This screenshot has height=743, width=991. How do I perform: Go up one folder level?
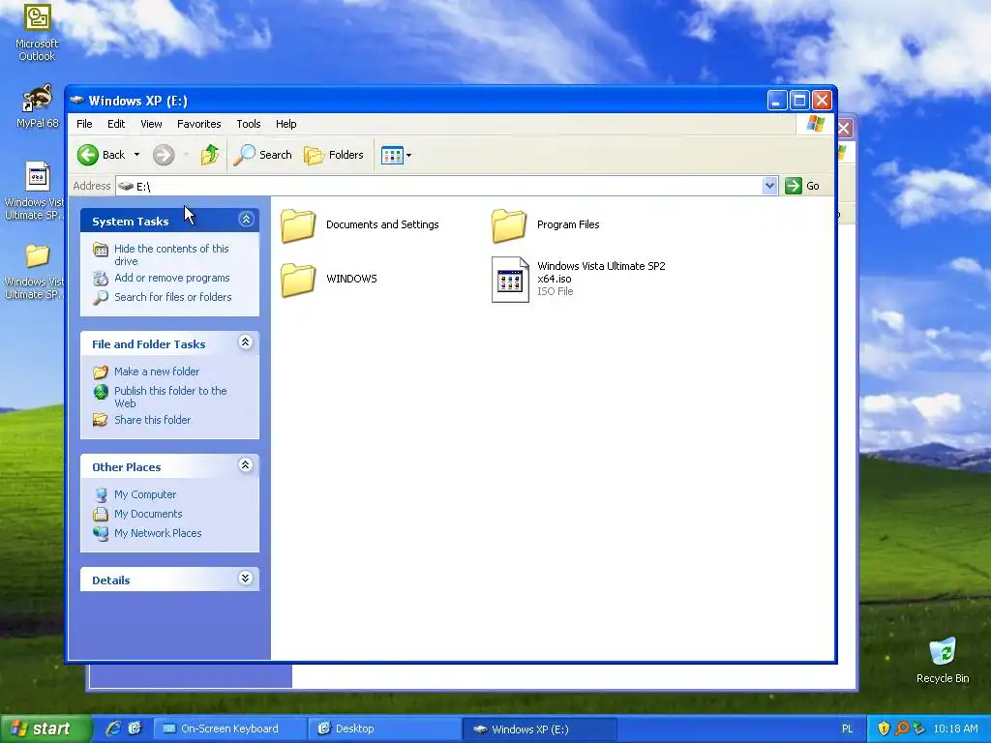pyautogui.click(x=210, y=155)
